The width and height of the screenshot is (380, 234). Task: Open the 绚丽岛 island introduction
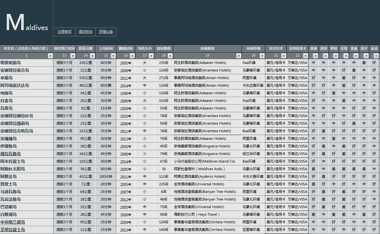tap(7, 93)
